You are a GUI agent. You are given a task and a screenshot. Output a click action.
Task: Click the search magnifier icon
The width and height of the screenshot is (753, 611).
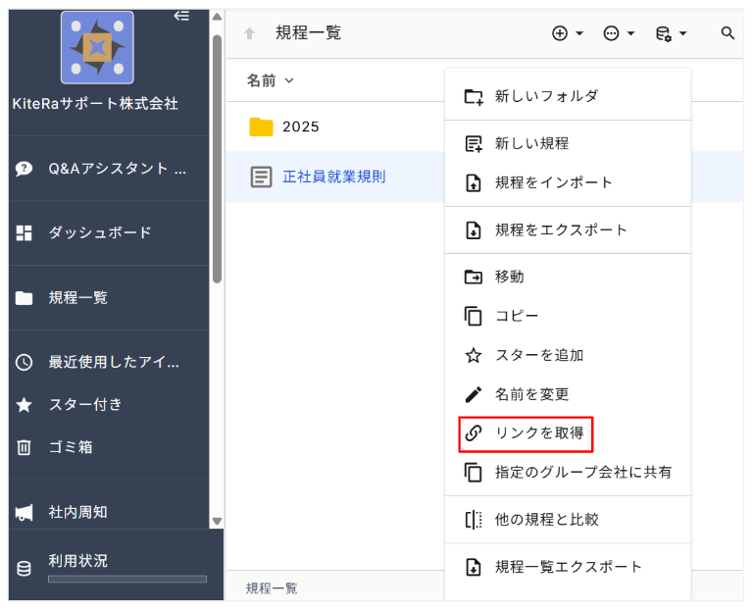tap(728, 33)
